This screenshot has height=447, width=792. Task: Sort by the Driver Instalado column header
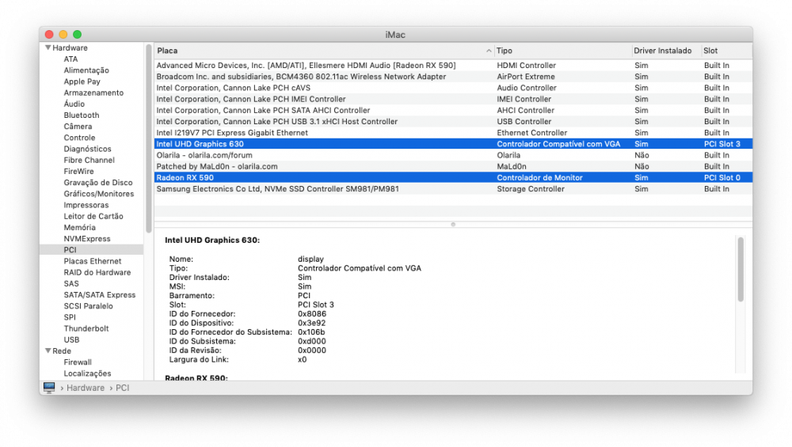666,51
